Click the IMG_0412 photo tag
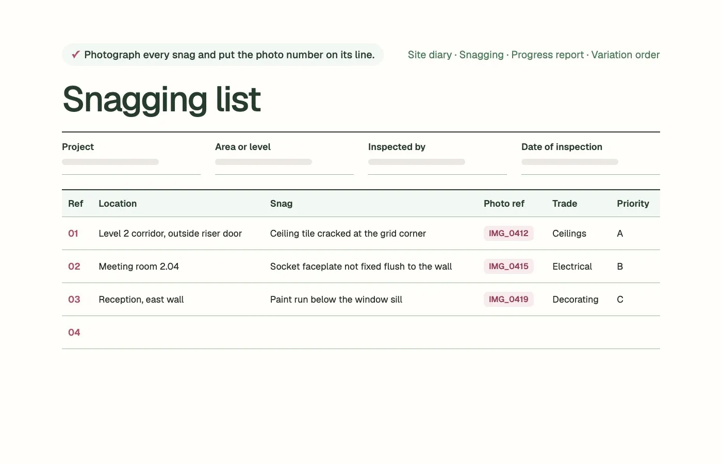722x464 pixels. tap(508, 234)
